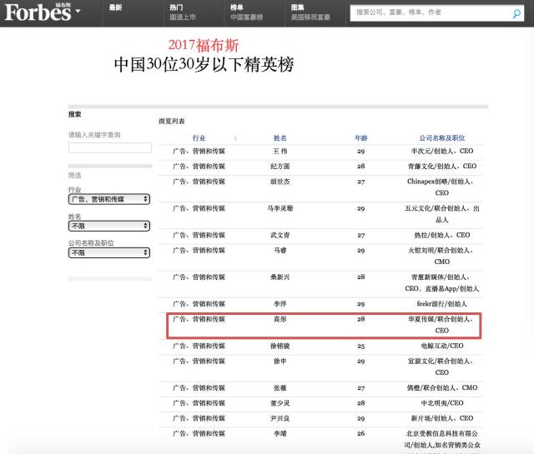Click the 公司名称及职位 column header

(442, 137)
